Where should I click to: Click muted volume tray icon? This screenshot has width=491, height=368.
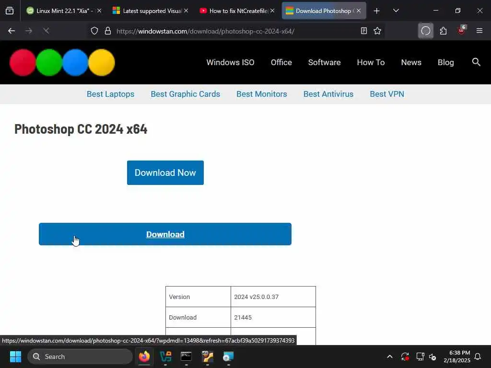pos(433,356)
